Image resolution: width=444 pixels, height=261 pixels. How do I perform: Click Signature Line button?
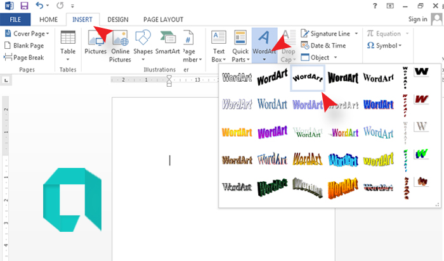click(x=325, y=34)
